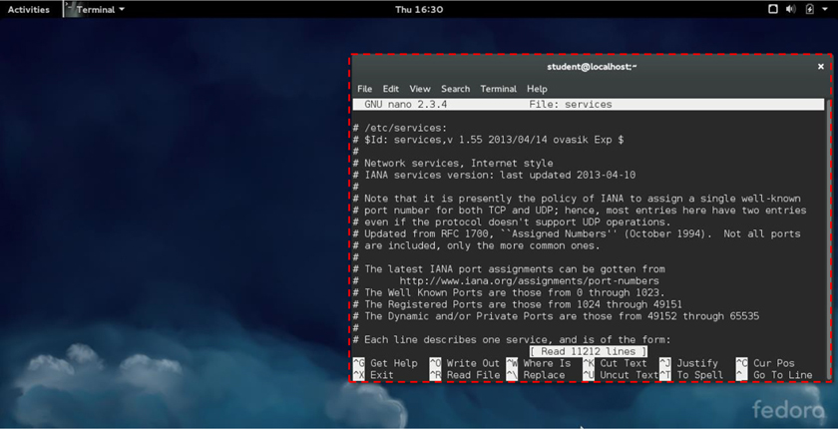
Task: Click the Thu 16:30 clock
Action: (x=419, y=9)
